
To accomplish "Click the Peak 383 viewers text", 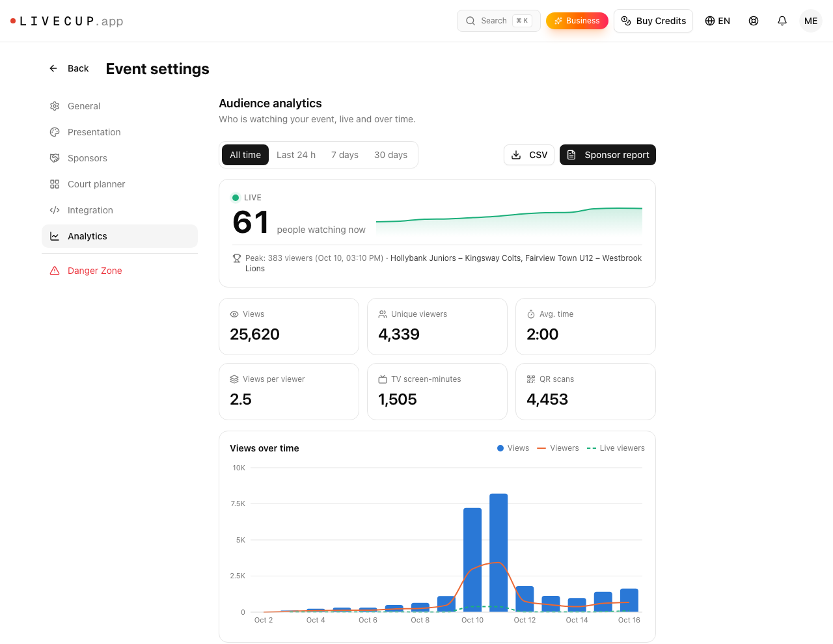I will pos(314,258).
